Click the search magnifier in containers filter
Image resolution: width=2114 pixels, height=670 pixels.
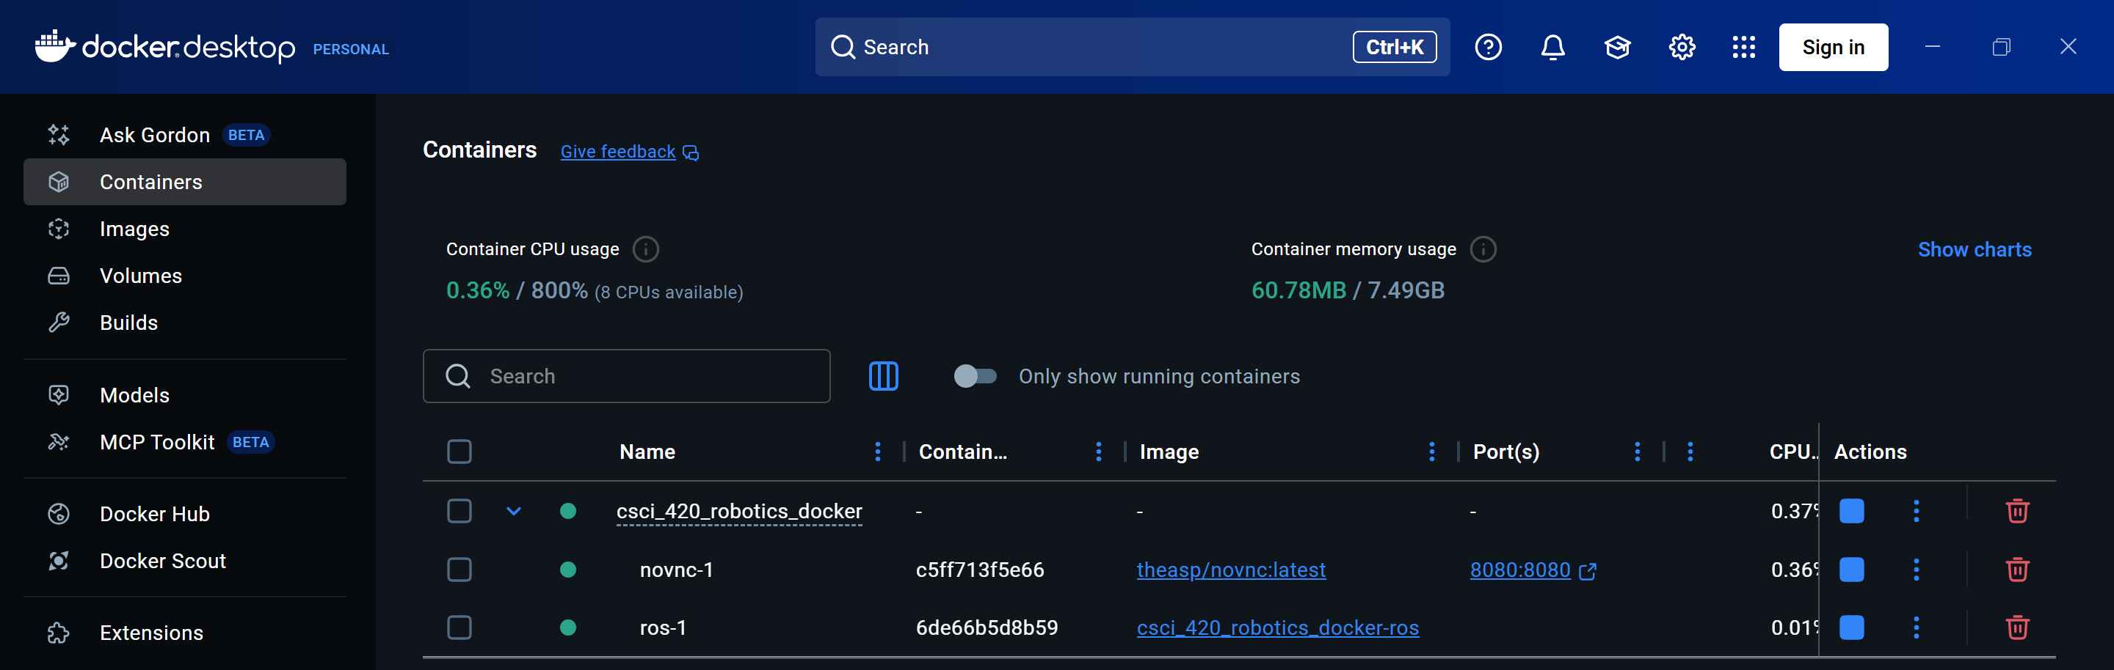click(x=457, y=376)
